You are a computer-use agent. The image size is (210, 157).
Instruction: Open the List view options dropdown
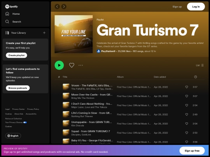pos(199,65)
